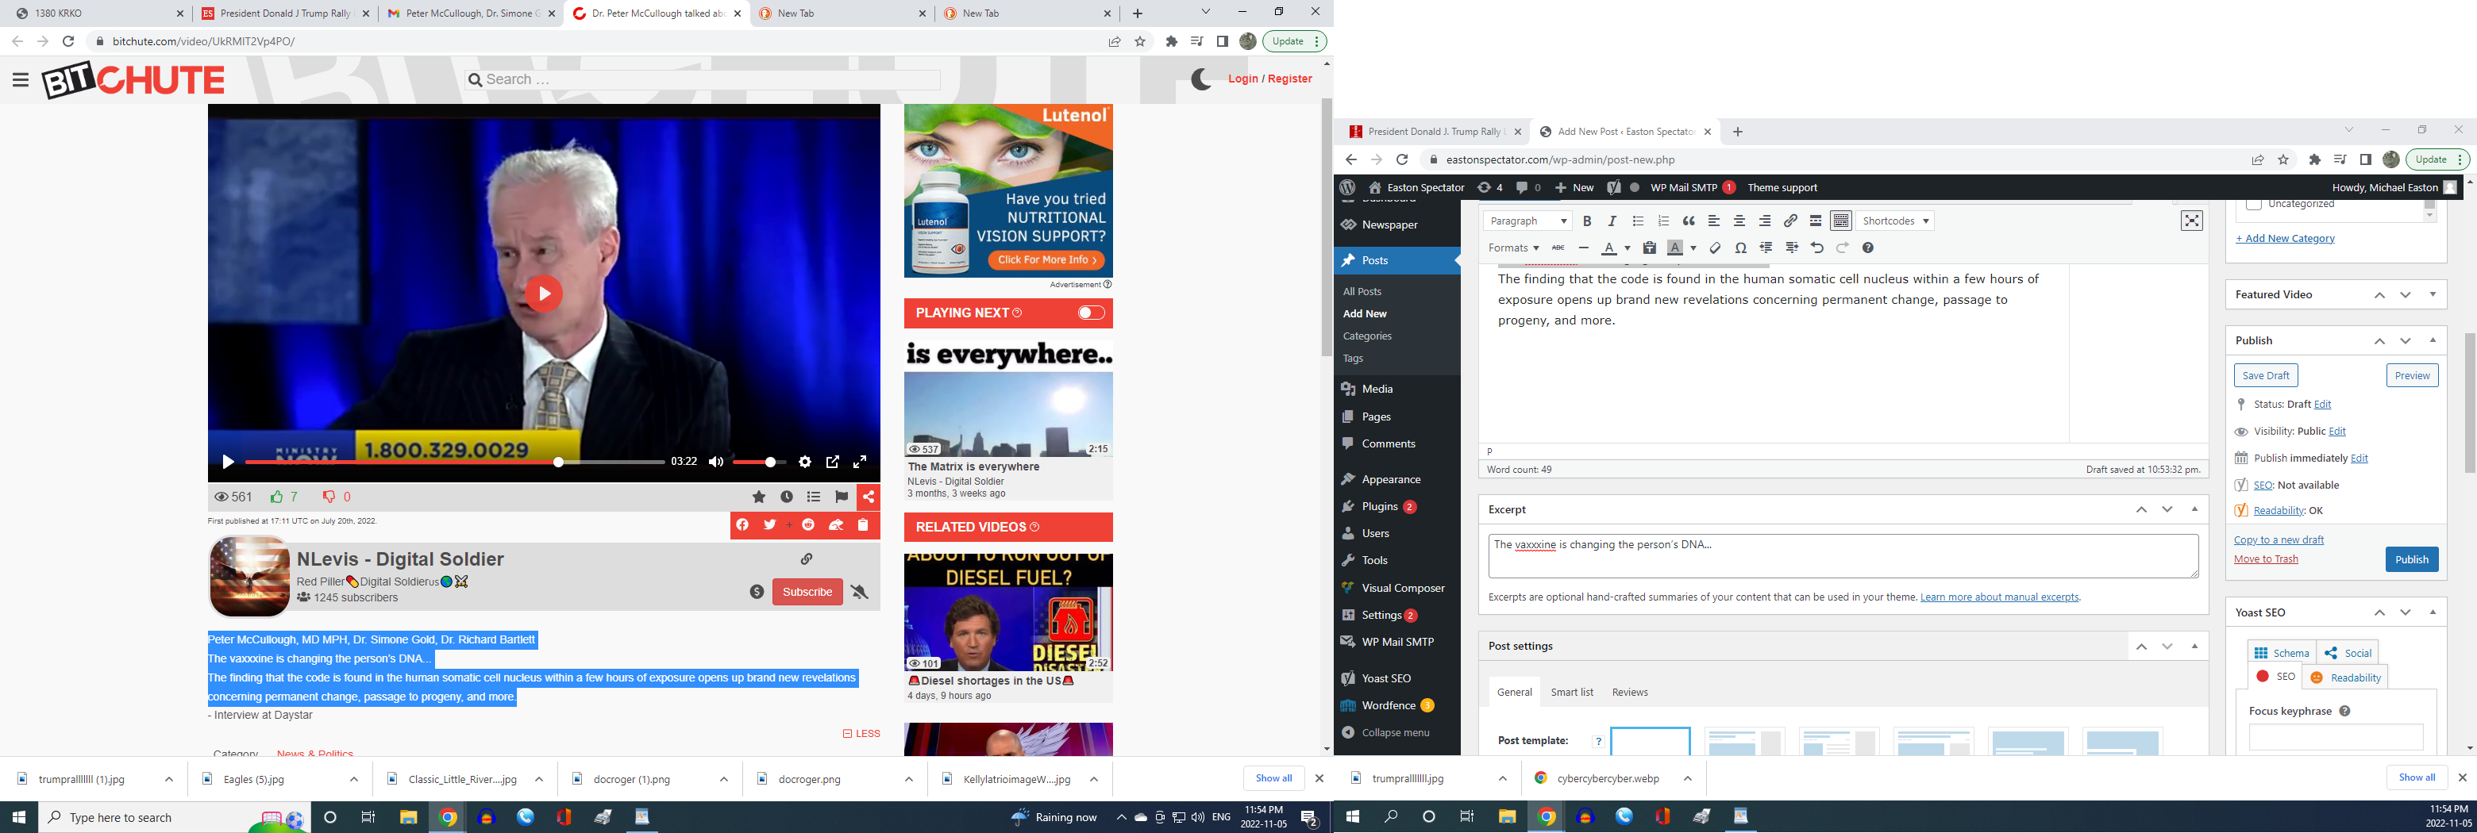This screenshot has width=2477, height=833.
Task: Click the thumbs up like icon
Action: point(277,497)
